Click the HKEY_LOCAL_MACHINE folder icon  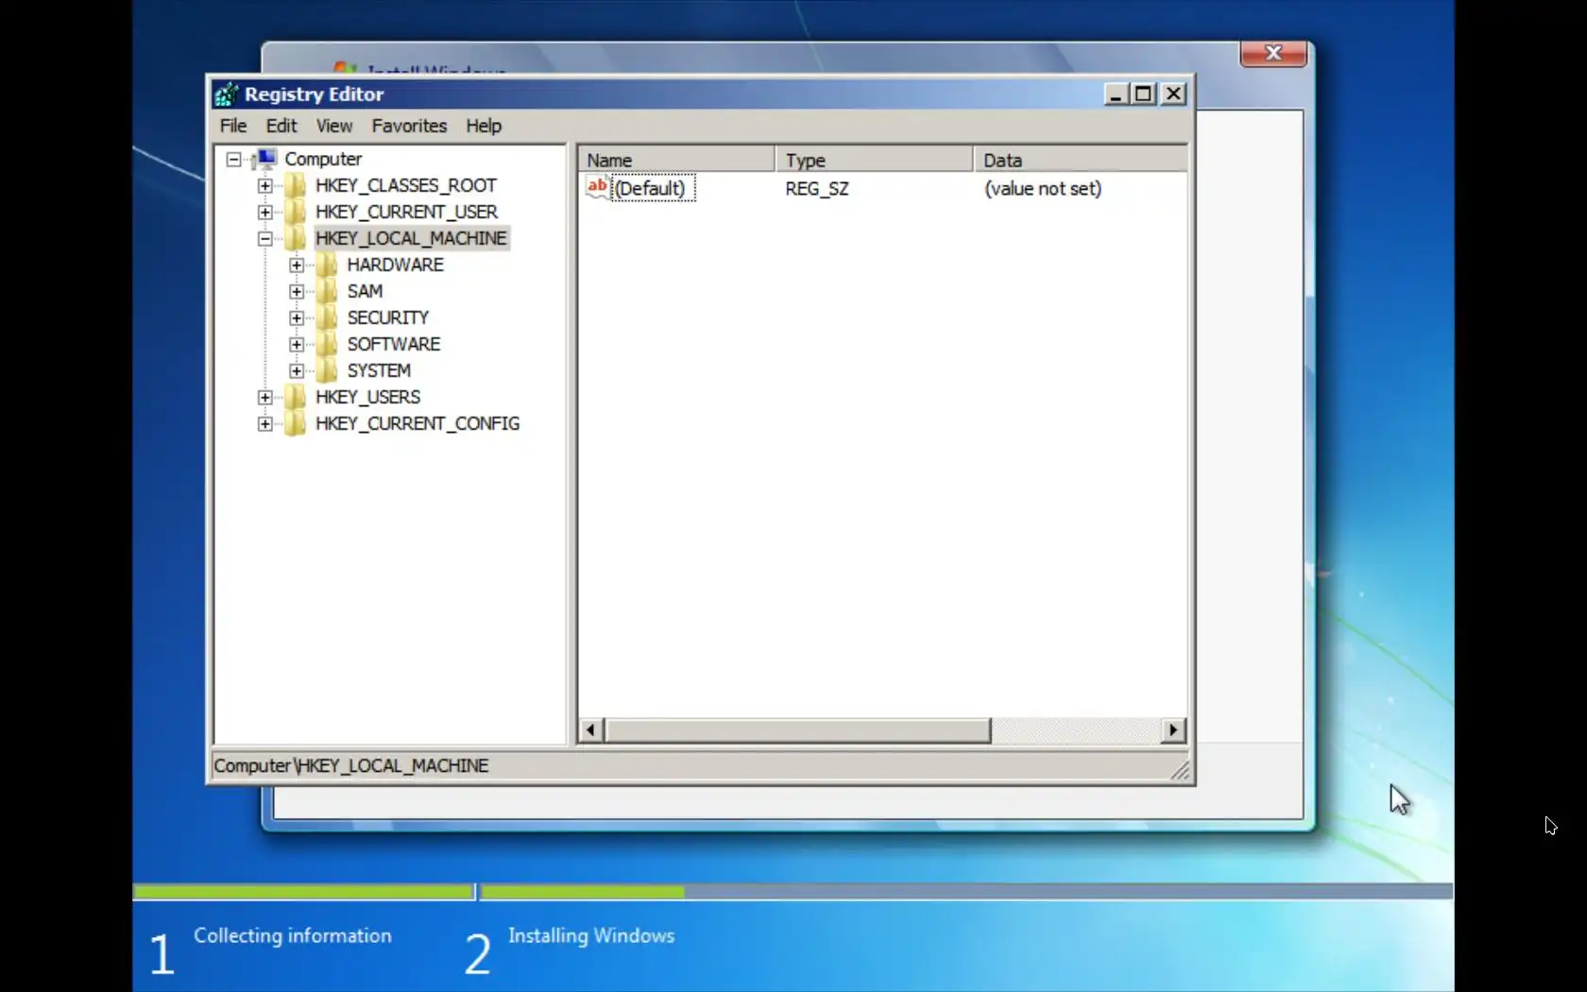pos(296,238)
